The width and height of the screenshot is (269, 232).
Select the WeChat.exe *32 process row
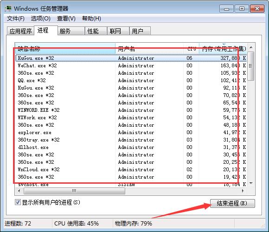(131, 65)
